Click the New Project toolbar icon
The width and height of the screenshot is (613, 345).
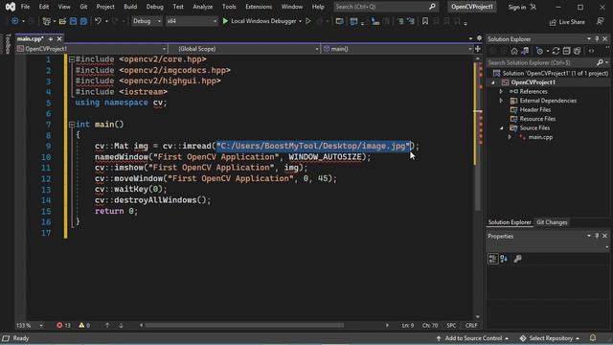(46, 21)
